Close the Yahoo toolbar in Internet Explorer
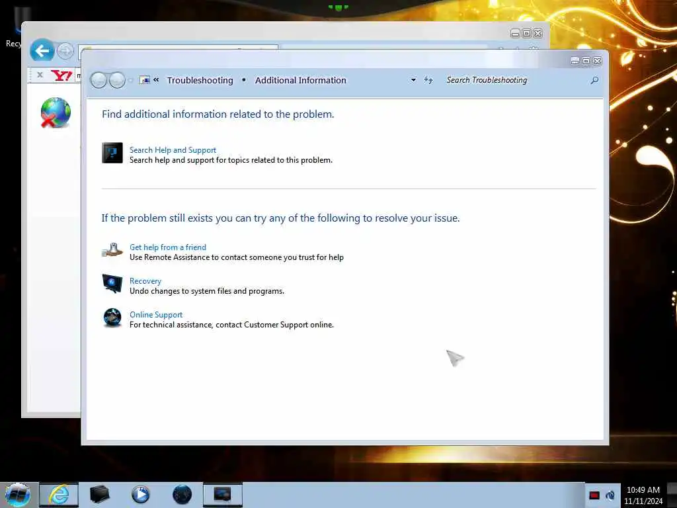Viewport: 677px width, 508px height. (40, 75)
